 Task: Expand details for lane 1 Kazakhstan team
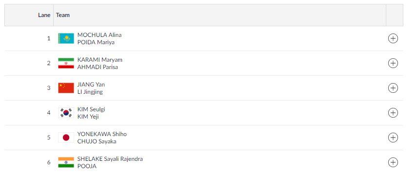pos(393,38)
